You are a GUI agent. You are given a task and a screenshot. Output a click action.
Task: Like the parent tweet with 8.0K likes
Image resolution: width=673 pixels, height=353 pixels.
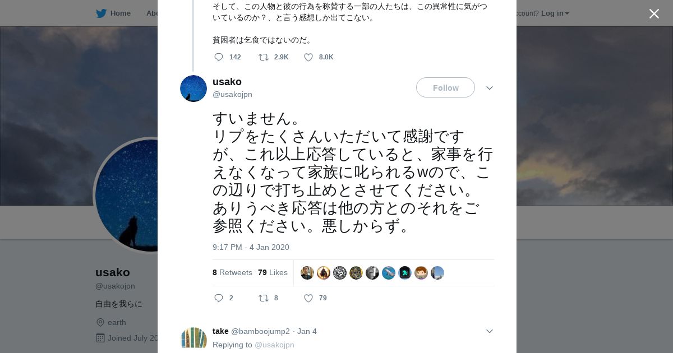[308, 57]
